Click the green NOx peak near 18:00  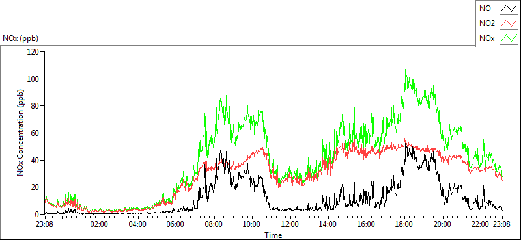[x=405, y=70]
